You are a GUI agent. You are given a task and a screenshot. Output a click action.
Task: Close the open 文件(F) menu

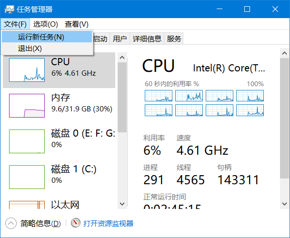click(x=15, y=24)
